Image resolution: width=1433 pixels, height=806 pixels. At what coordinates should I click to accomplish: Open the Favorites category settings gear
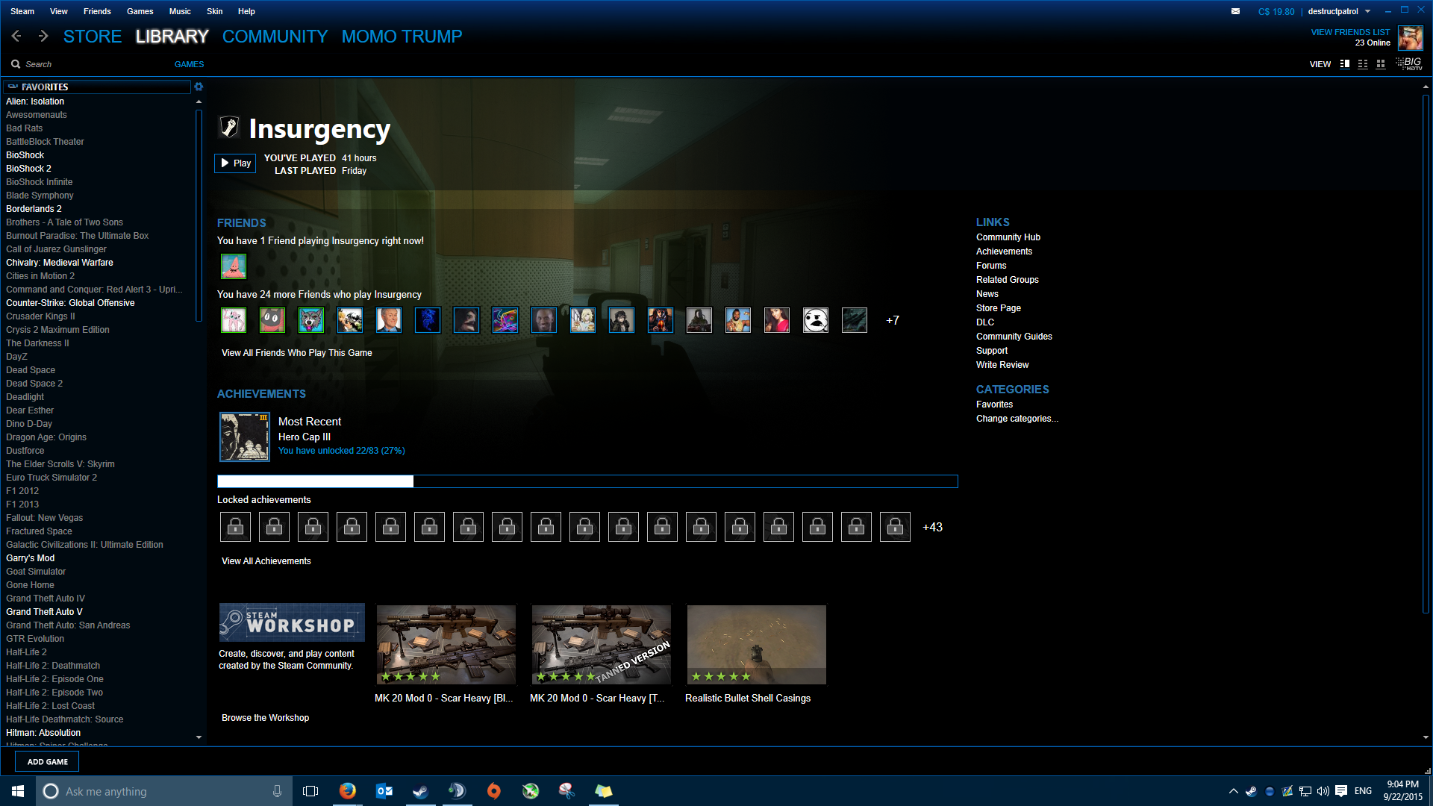[199, 87]
